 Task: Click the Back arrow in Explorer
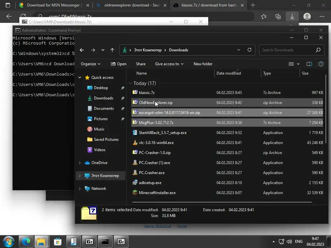[82, 50]
